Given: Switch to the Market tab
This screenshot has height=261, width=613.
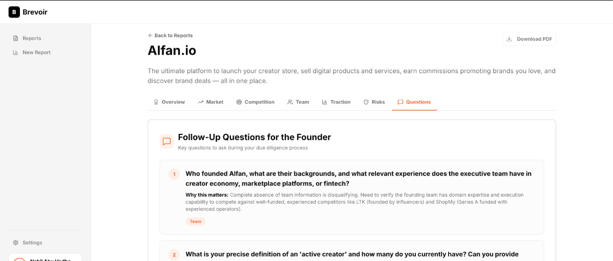Looking at the screenshot, I should [x=210, y=102].
